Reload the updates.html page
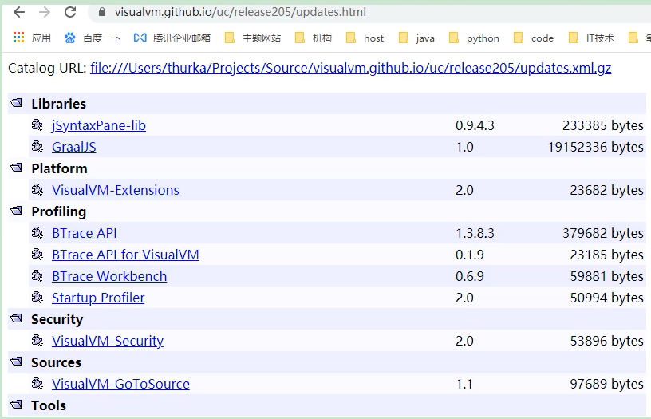651x419 pixels. (70, 12)
